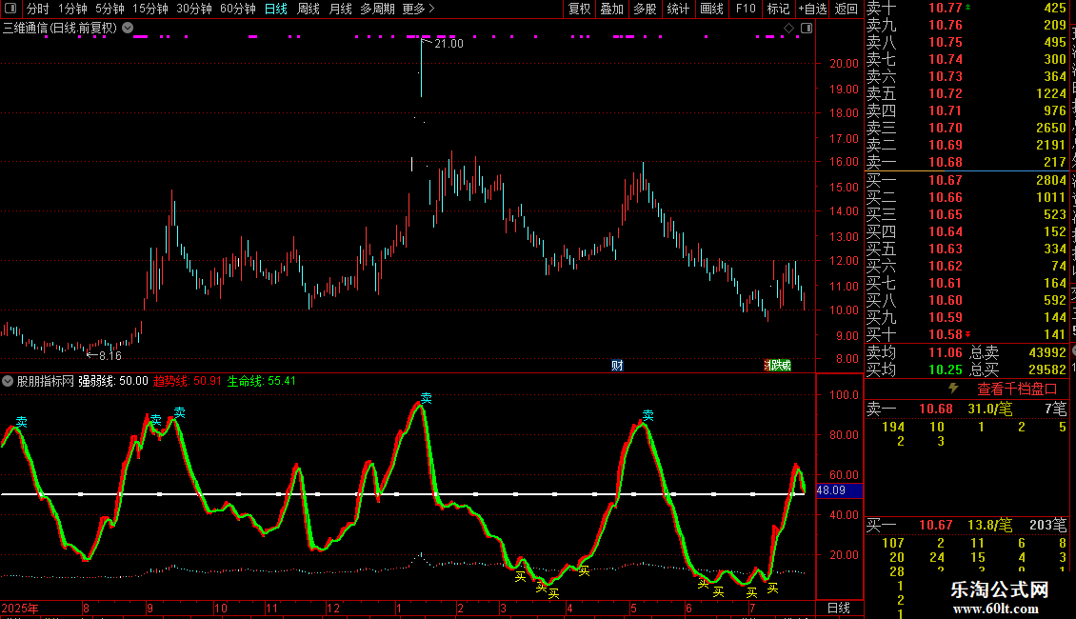Click the 财 finance marker icon
The height and width of the screenshot is (619, 1076).
[x=617, y=365]
